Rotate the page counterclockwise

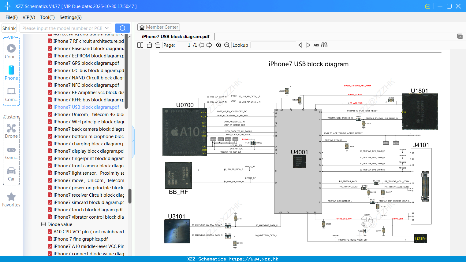coord(149,45)
